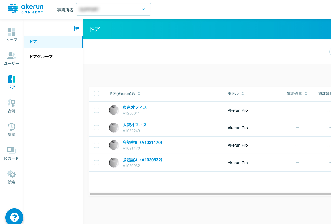This screenshot has height=224, width=331.
Task: Open the 会議室A（A1030932）link
Action: coord(142,160)
